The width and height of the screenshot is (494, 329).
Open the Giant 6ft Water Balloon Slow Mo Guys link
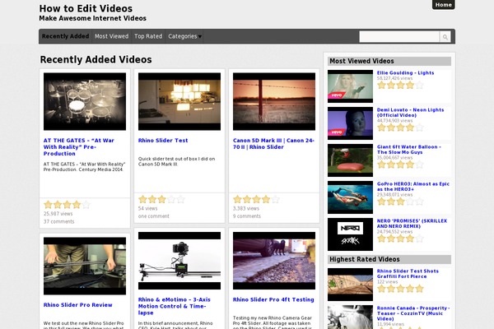click(x=409, y=150)
